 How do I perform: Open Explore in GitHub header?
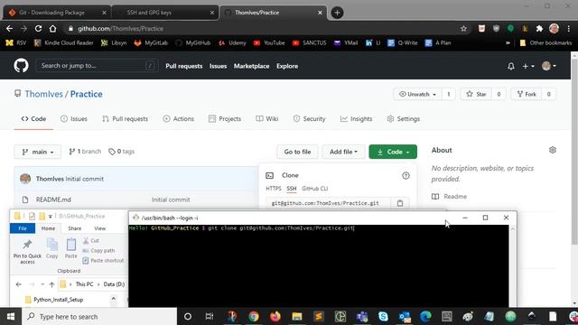click(x=287, y=66)
